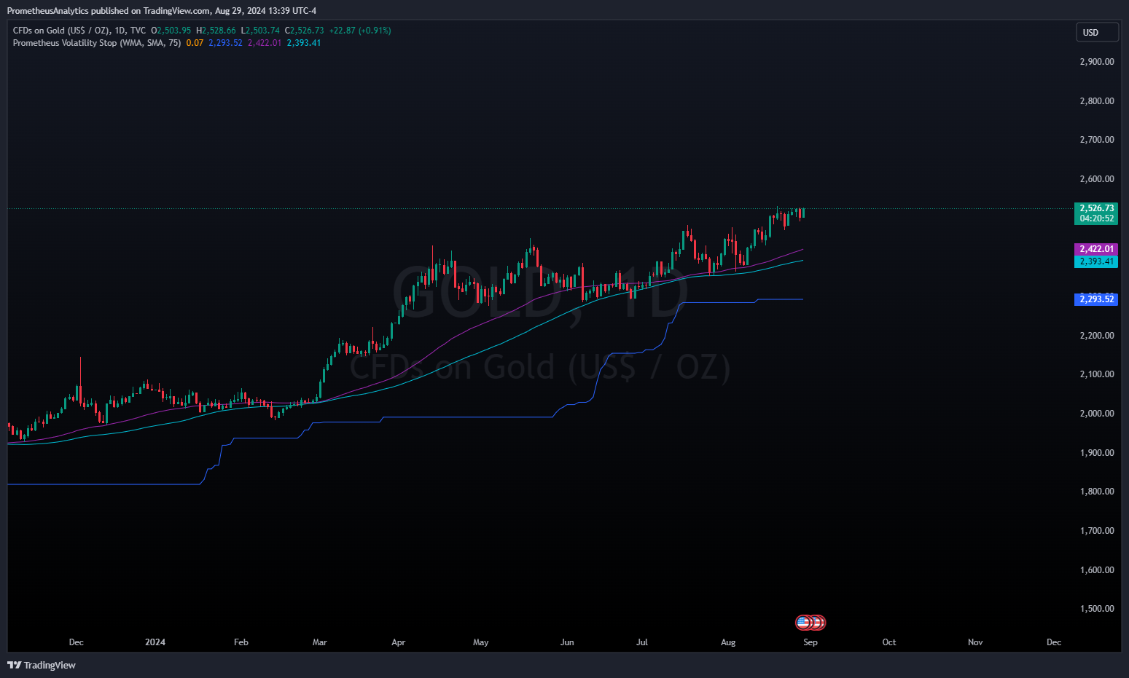
Task: Click the high value H2,528.66
Action: pyautogui.click(x=216, y=31)
